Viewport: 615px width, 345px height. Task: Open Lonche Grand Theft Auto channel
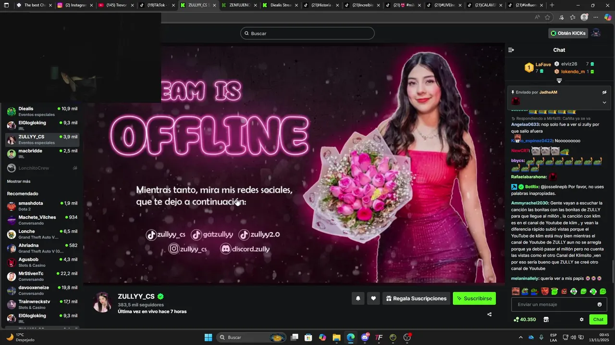(42, 234)
